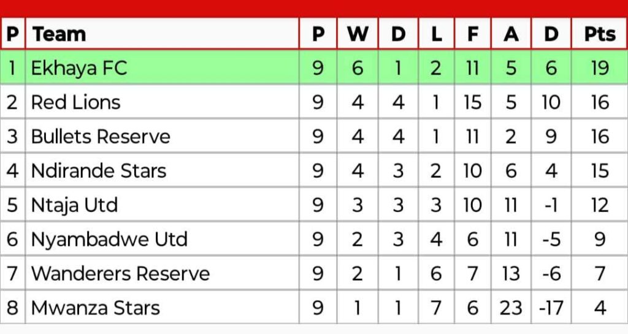Select Mwanza Stars' -17 goal difference
This screenshot has width=628, height=334.
(x=551, y=308)
